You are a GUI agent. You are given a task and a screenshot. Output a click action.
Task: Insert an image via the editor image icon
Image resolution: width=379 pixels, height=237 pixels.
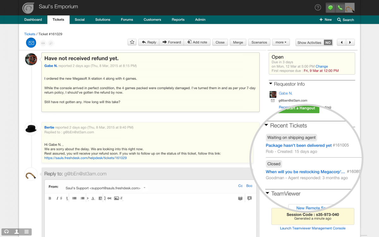pyautogui.click(x=117, y=198)
